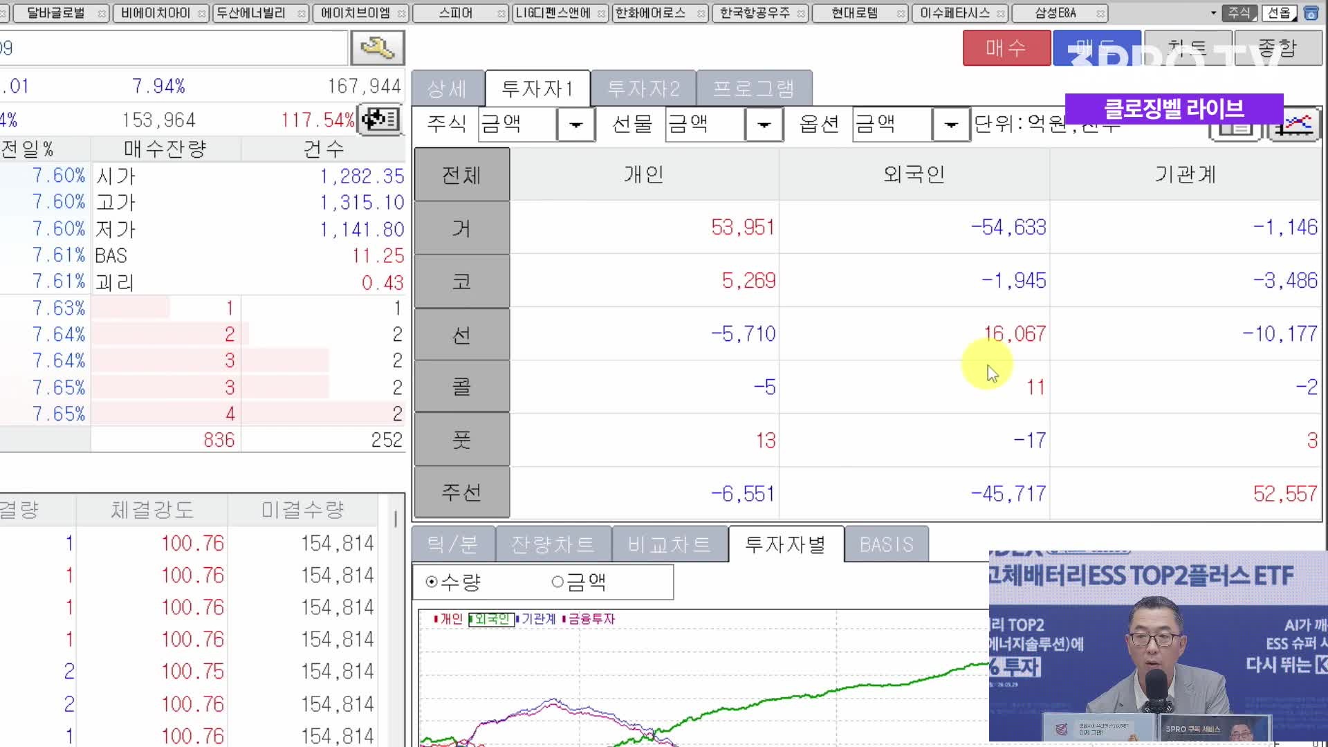Close the 현대로템 tab with its x
Viewport: 1328px width, 747px height.
pos(901,14)
